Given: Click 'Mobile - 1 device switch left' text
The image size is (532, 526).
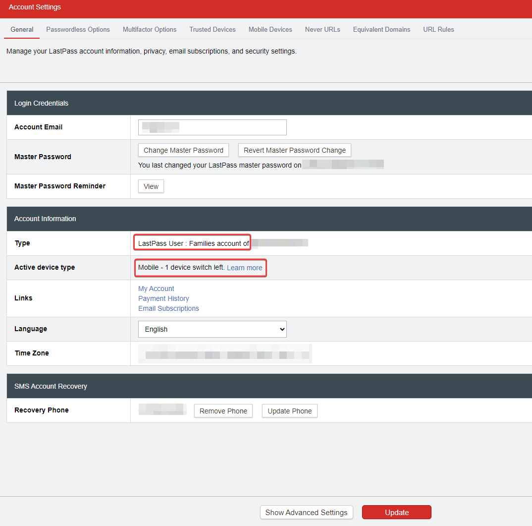Looking at the screenshot, I should (x=181, y=268).
